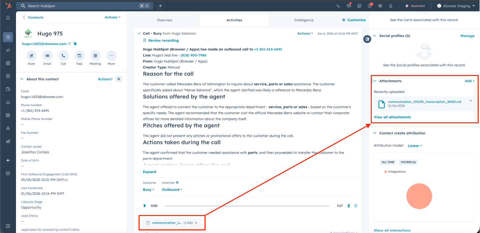Open the Add dropdown in Attachments
The height and width of the screenshot is (233, 480).
pyautogui.click(x=470, y=81)
